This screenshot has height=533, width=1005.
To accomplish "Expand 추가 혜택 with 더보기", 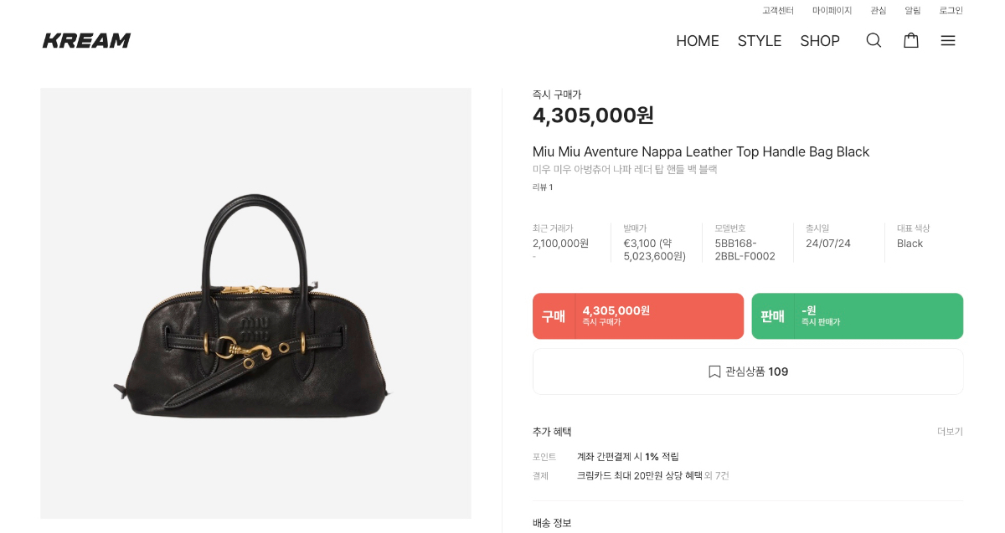I will click(950, 432).
